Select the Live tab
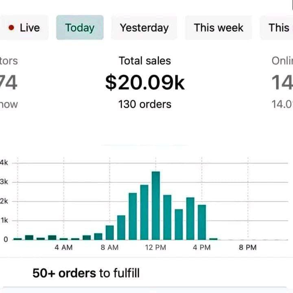 tap(24, 28)
